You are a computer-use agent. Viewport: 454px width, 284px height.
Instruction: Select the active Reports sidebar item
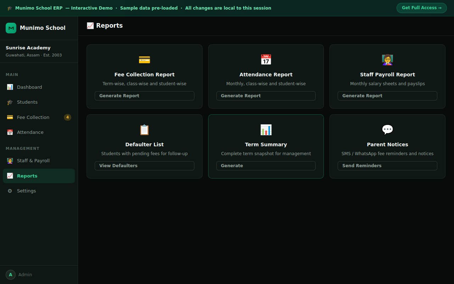pos(39,176)
